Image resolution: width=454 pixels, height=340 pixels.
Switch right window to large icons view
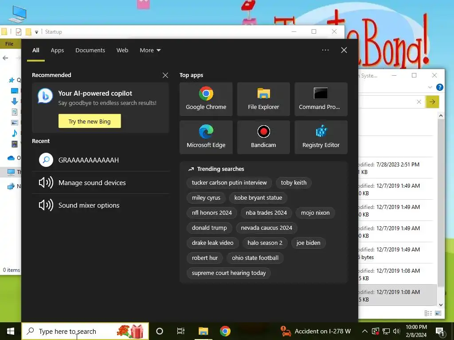pyautogui.click(x=438, y=313)
